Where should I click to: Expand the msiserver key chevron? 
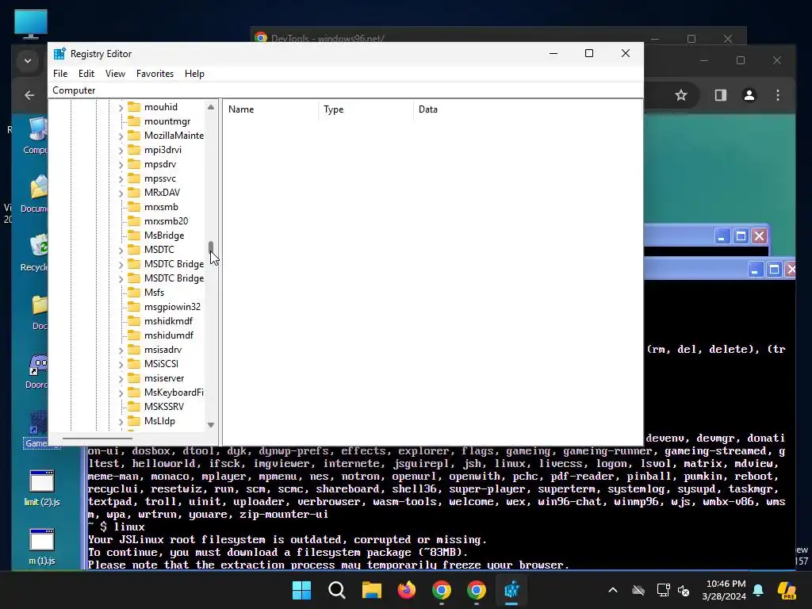pos(121,379)
